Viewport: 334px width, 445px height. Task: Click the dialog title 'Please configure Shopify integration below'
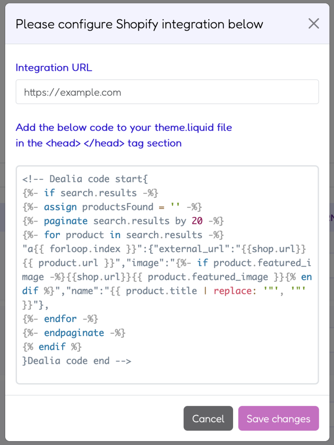click(139, 24)
